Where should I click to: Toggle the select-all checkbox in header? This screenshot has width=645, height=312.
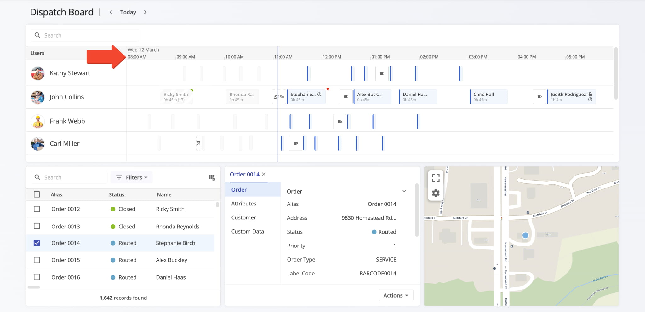pyautogui.click(x=37, y=194)
